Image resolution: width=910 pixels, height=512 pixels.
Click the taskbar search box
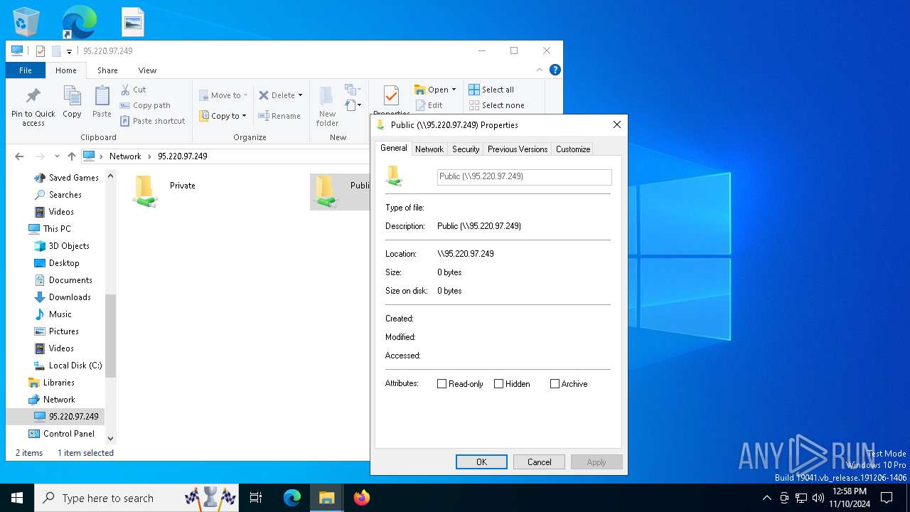click(138, 498)
